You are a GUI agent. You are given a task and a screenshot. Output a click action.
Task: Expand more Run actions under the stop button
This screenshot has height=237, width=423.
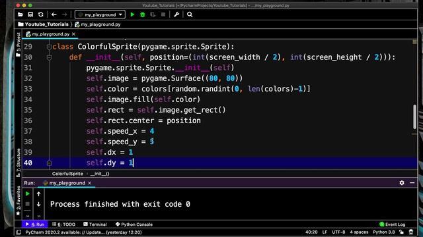coord(28,216)
